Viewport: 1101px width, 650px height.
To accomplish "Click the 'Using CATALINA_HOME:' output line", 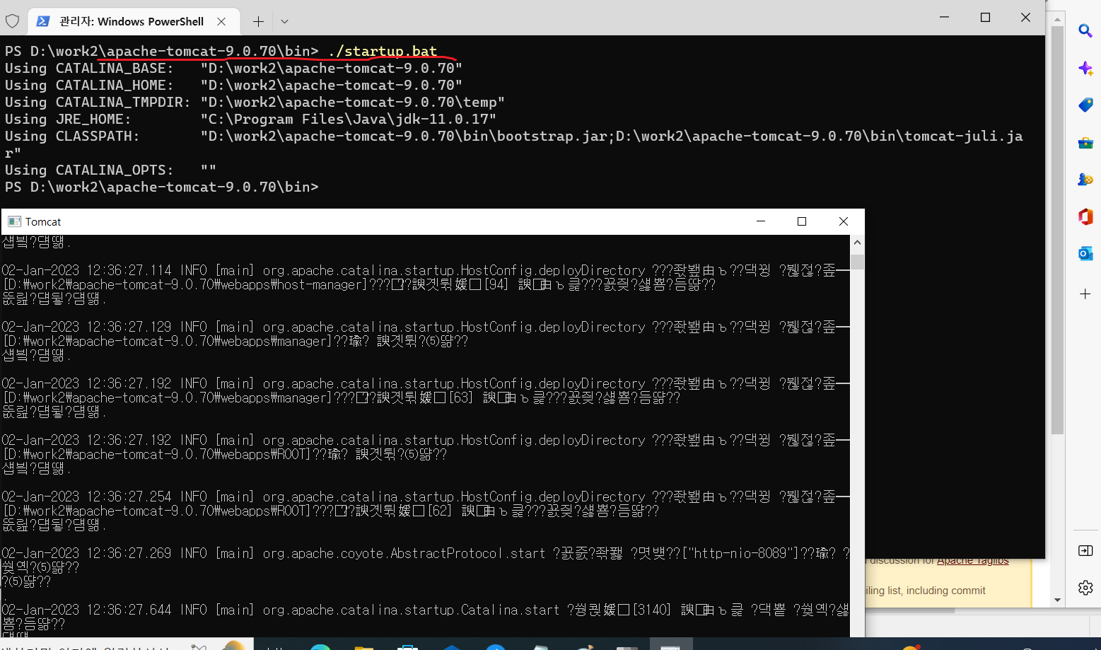I will pyautogui.click(x=233, y=85).
